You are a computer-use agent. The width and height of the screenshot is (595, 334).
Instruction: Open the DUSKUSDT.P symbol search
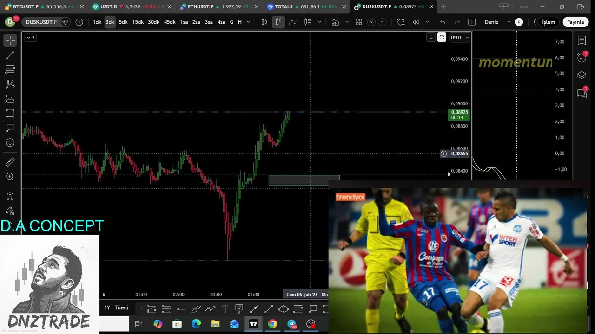[x=41, y=22]
